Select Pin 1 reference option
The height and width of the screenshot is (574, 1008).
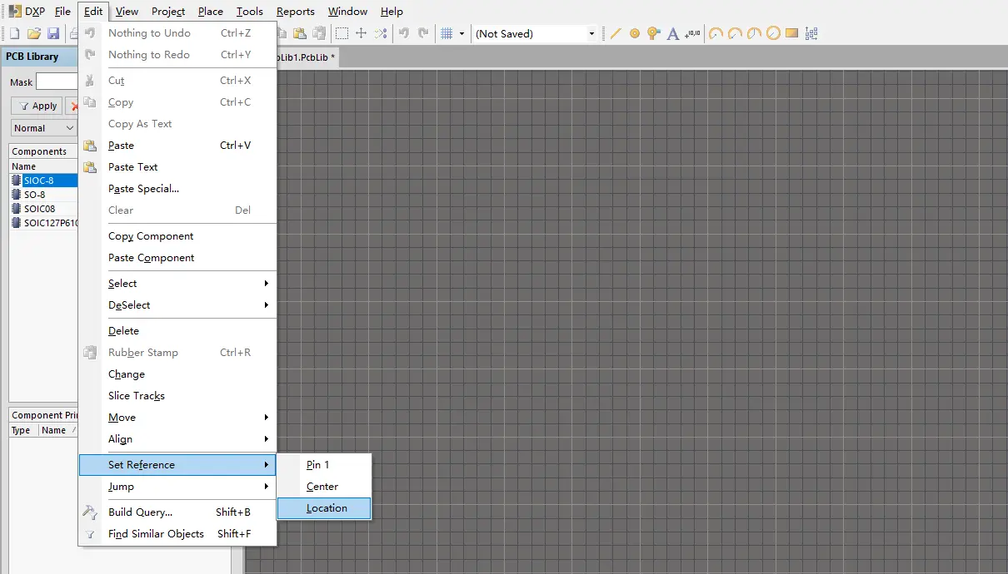pyautogui.click(x=317, y=465)
